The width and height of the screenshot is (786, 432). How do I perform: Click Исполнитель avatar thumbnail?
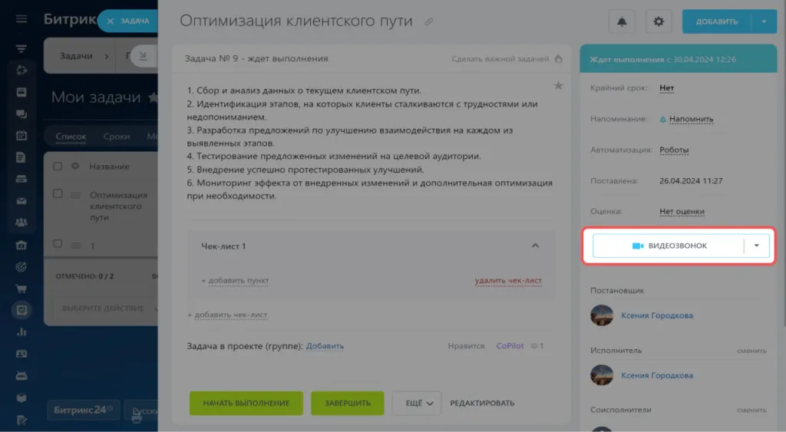pyautogui.click(x=602, y=375)
